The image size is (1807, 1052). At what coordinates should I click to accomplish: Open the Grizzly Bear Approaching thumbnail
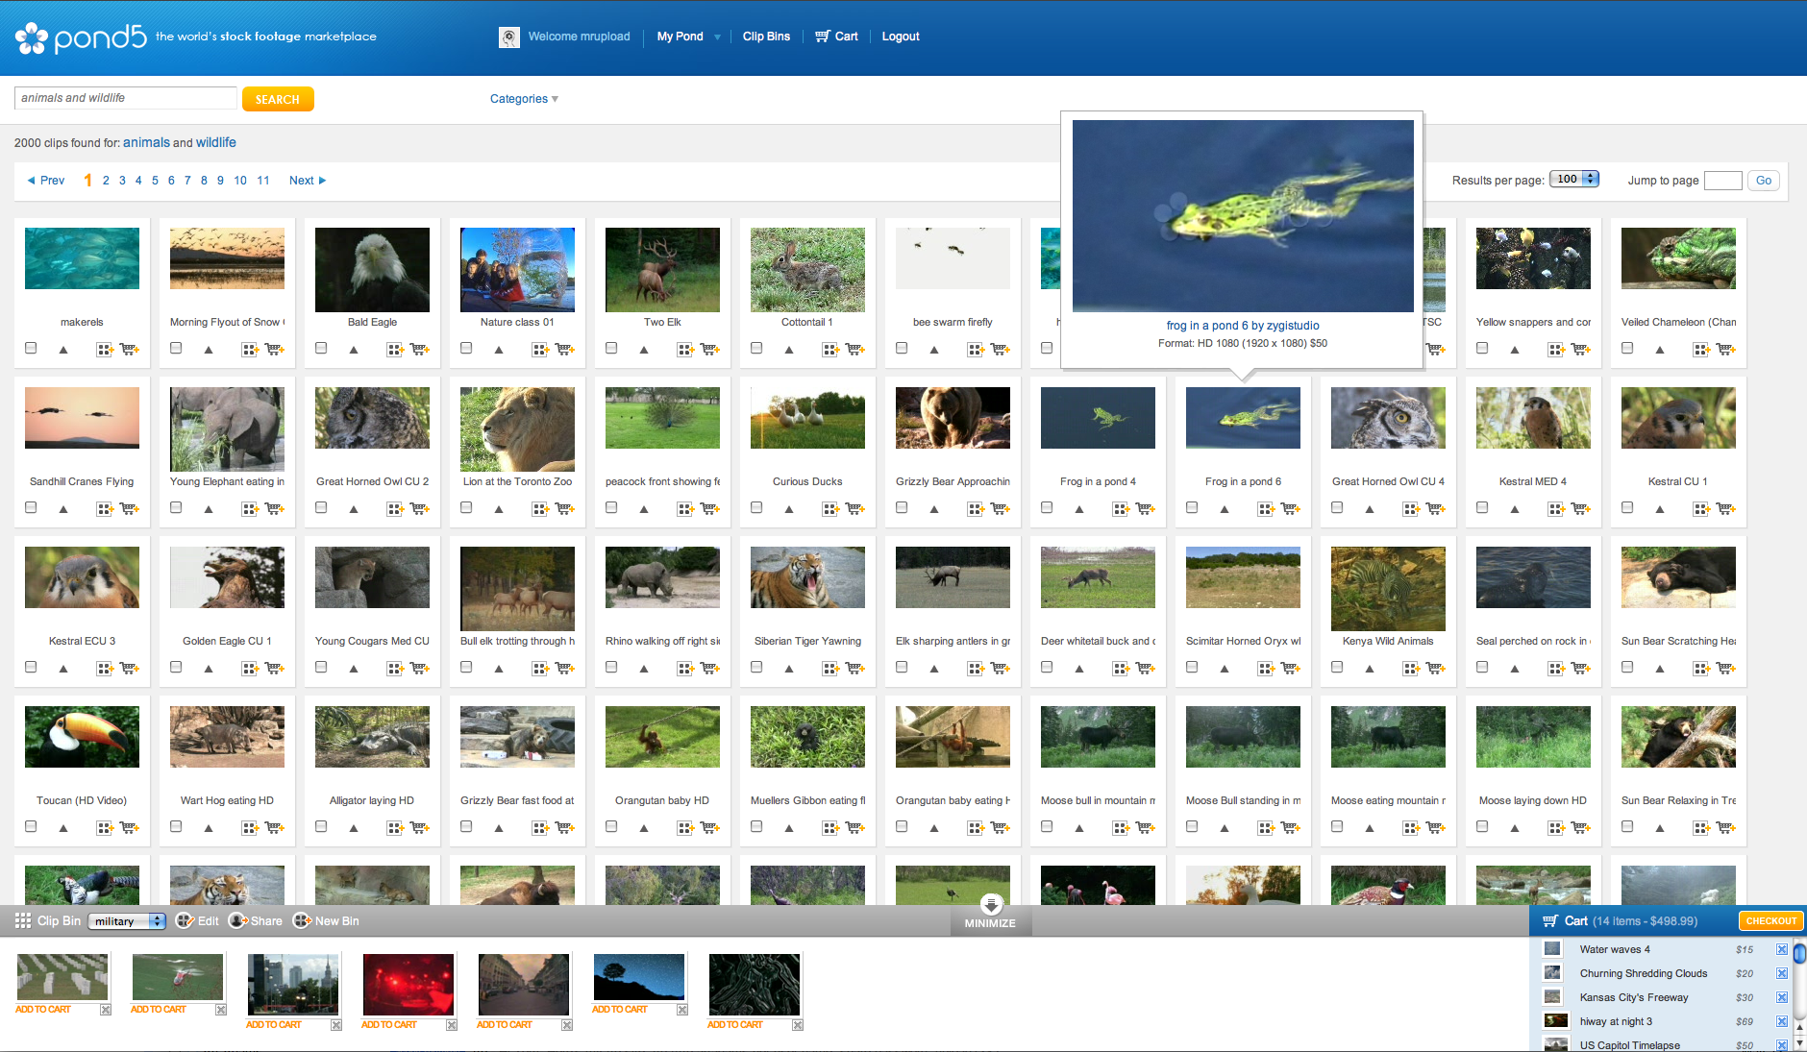(953, 418)
